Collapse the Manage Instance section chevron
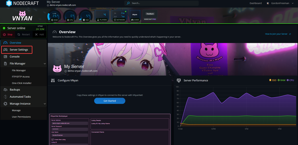 pos(45,104)
